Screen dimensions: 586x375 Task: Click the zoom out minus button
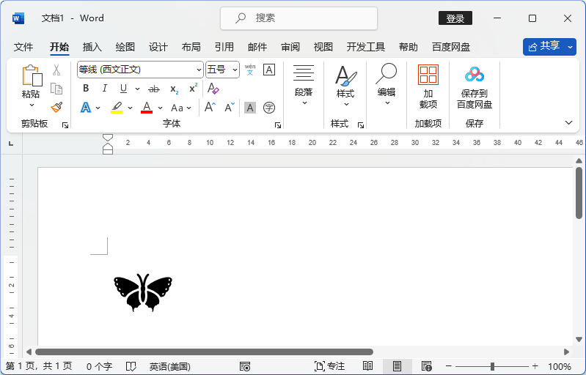(x=449, y=366)
